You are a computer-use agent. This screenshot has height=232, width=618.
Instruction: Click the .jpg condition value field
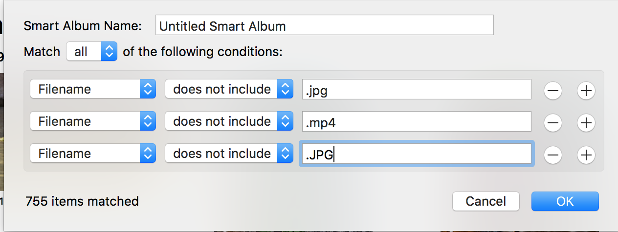pyautogui.click(x=417, y=90)
